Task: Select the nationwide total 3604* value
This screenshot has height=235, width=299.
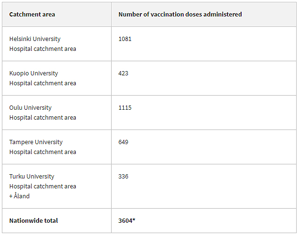Action: click(x=127, y=220)
